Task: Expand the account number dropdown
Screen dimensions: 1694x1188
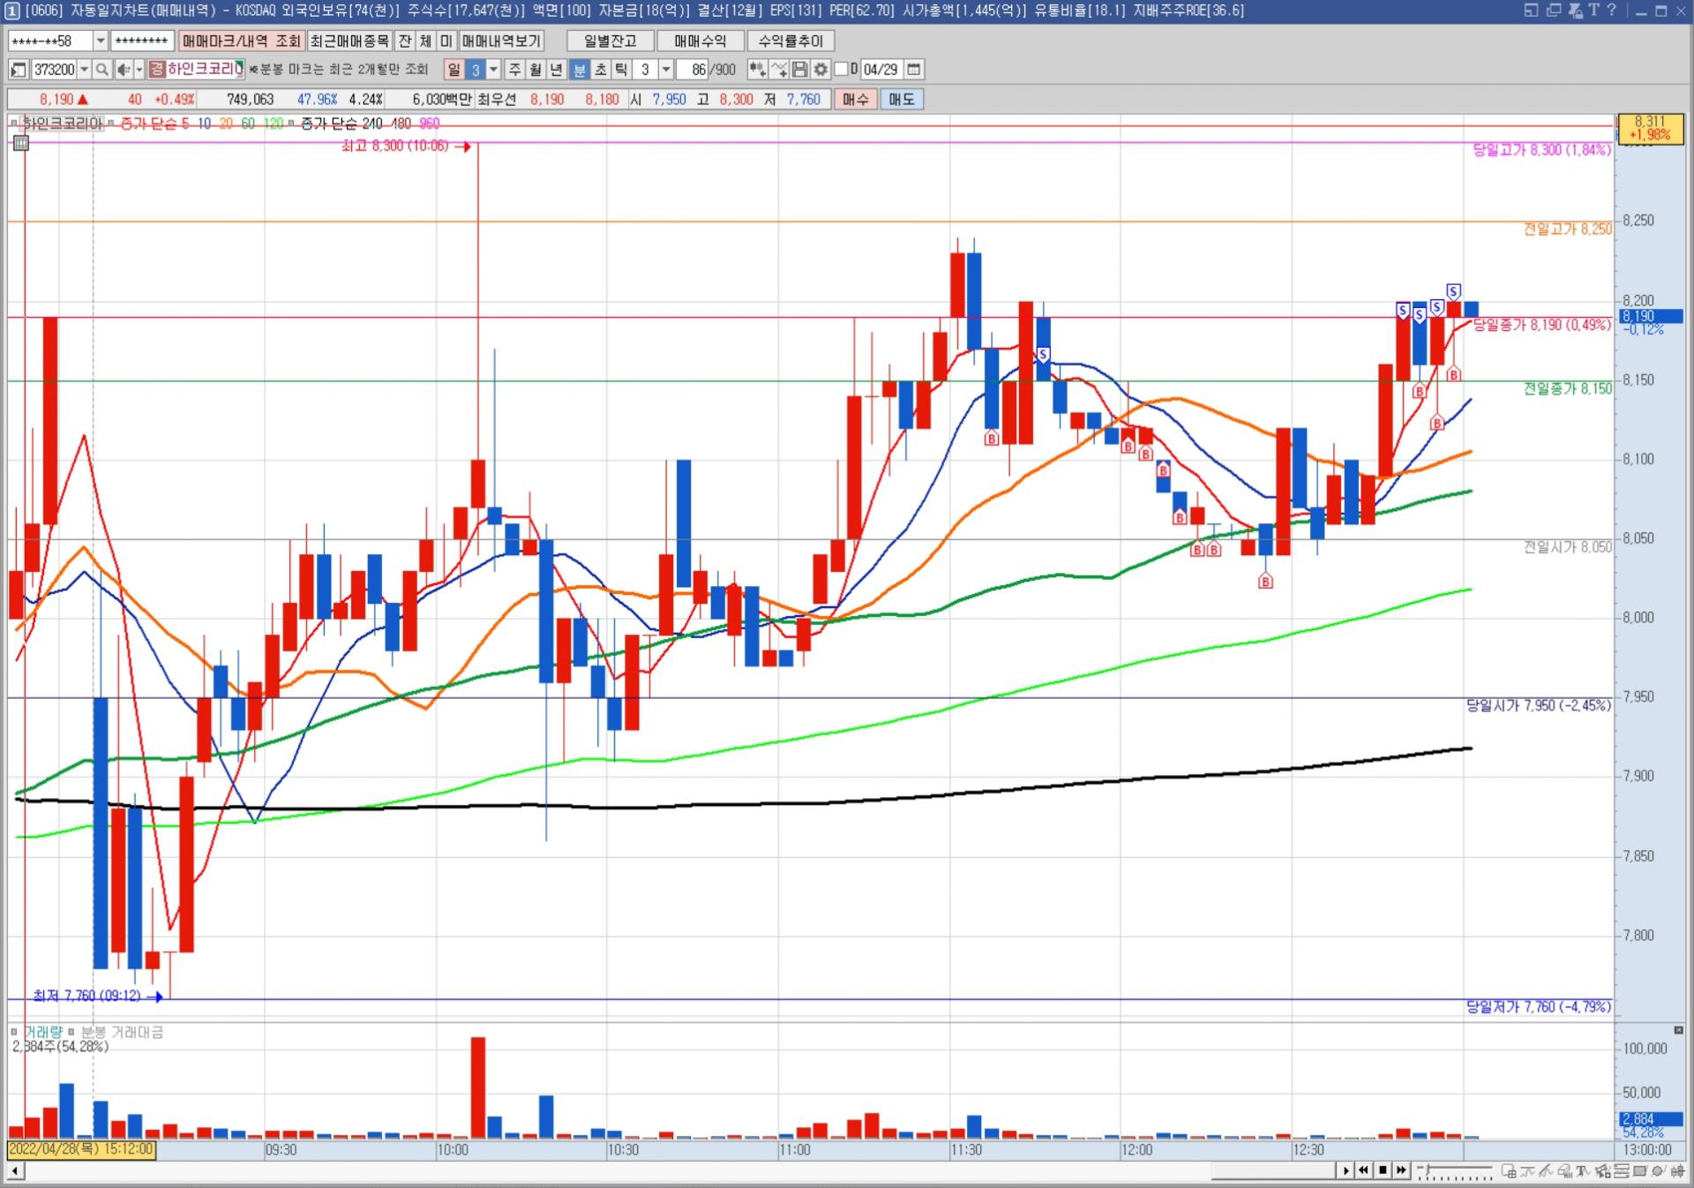Action: click(100, 41)
